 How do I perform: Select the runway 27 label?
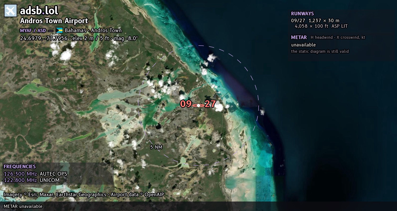[x=210, y=104]
